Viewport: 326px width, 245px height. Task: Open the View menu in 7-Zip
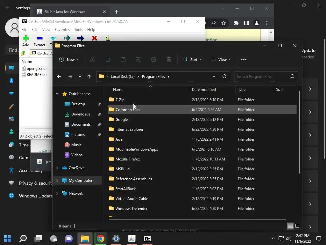click(46, 30)
